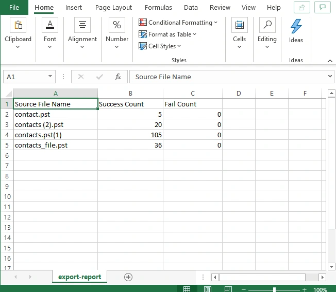Cancel formula bar entry with X icon
Viewport: 336px width, 292px height.
[81, 77]
